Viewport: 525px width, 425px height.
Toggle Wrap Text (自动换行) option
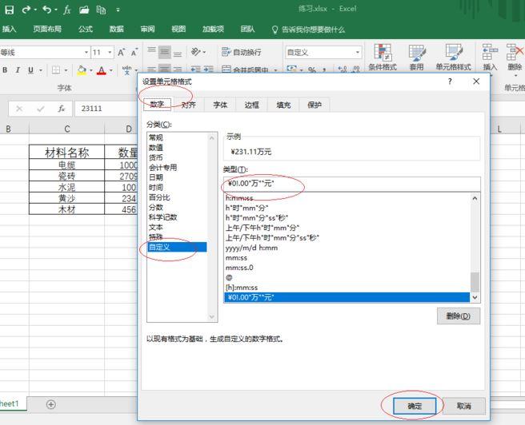coord(242,52)
